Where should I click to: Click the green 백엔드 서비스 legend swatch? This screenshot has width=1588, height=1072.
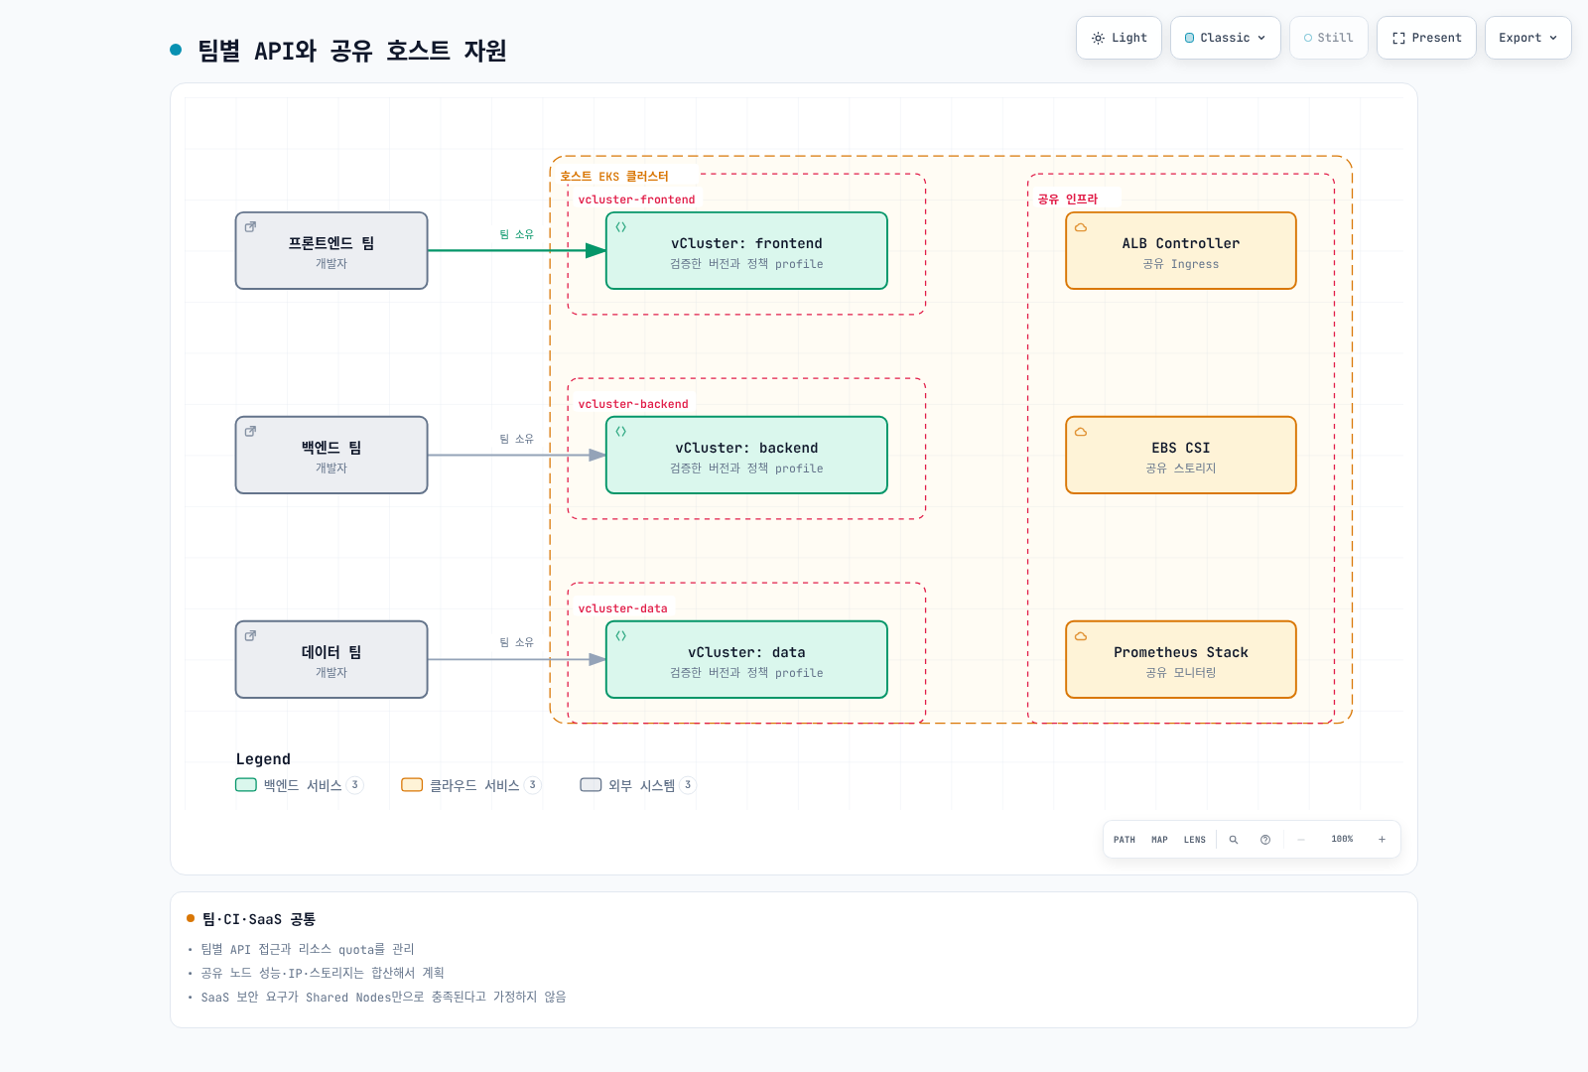[246, 785]
